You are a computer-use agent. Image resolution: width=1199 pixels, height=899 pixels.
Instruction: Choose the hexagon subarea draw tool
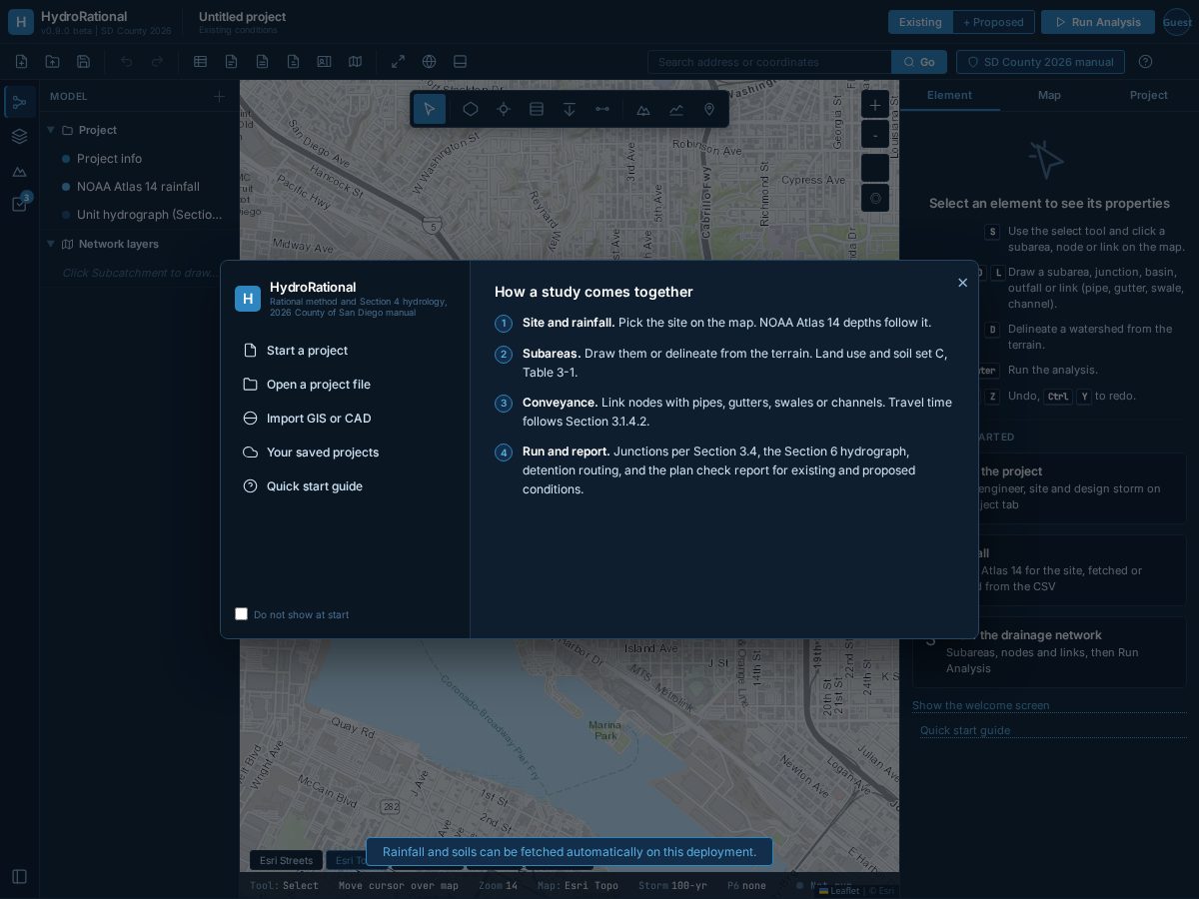coord(471,109)
